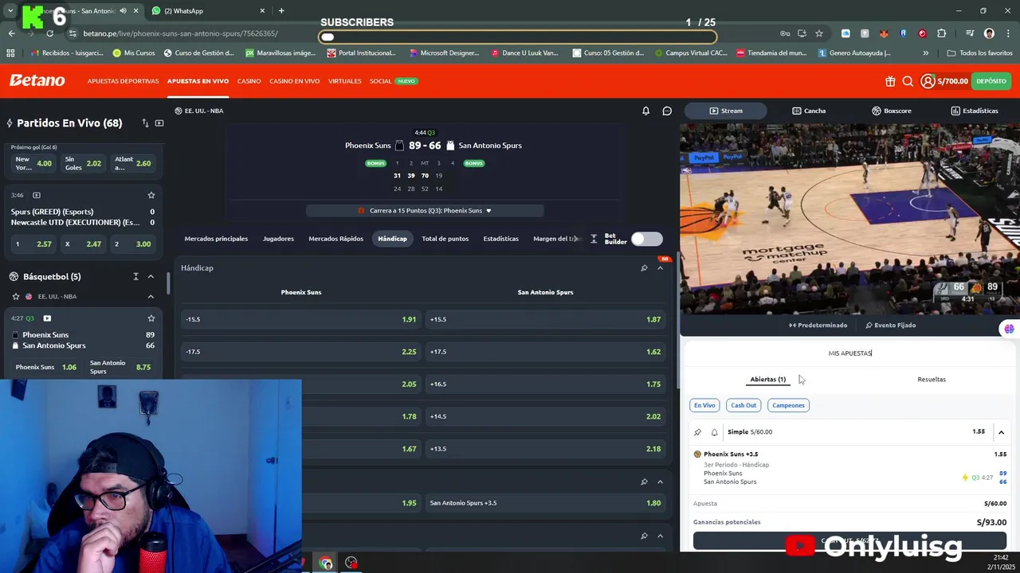Bookmark this page with the star icon
The width and height of the screenshot is (1020, 573).
click(x=818, y=33)
